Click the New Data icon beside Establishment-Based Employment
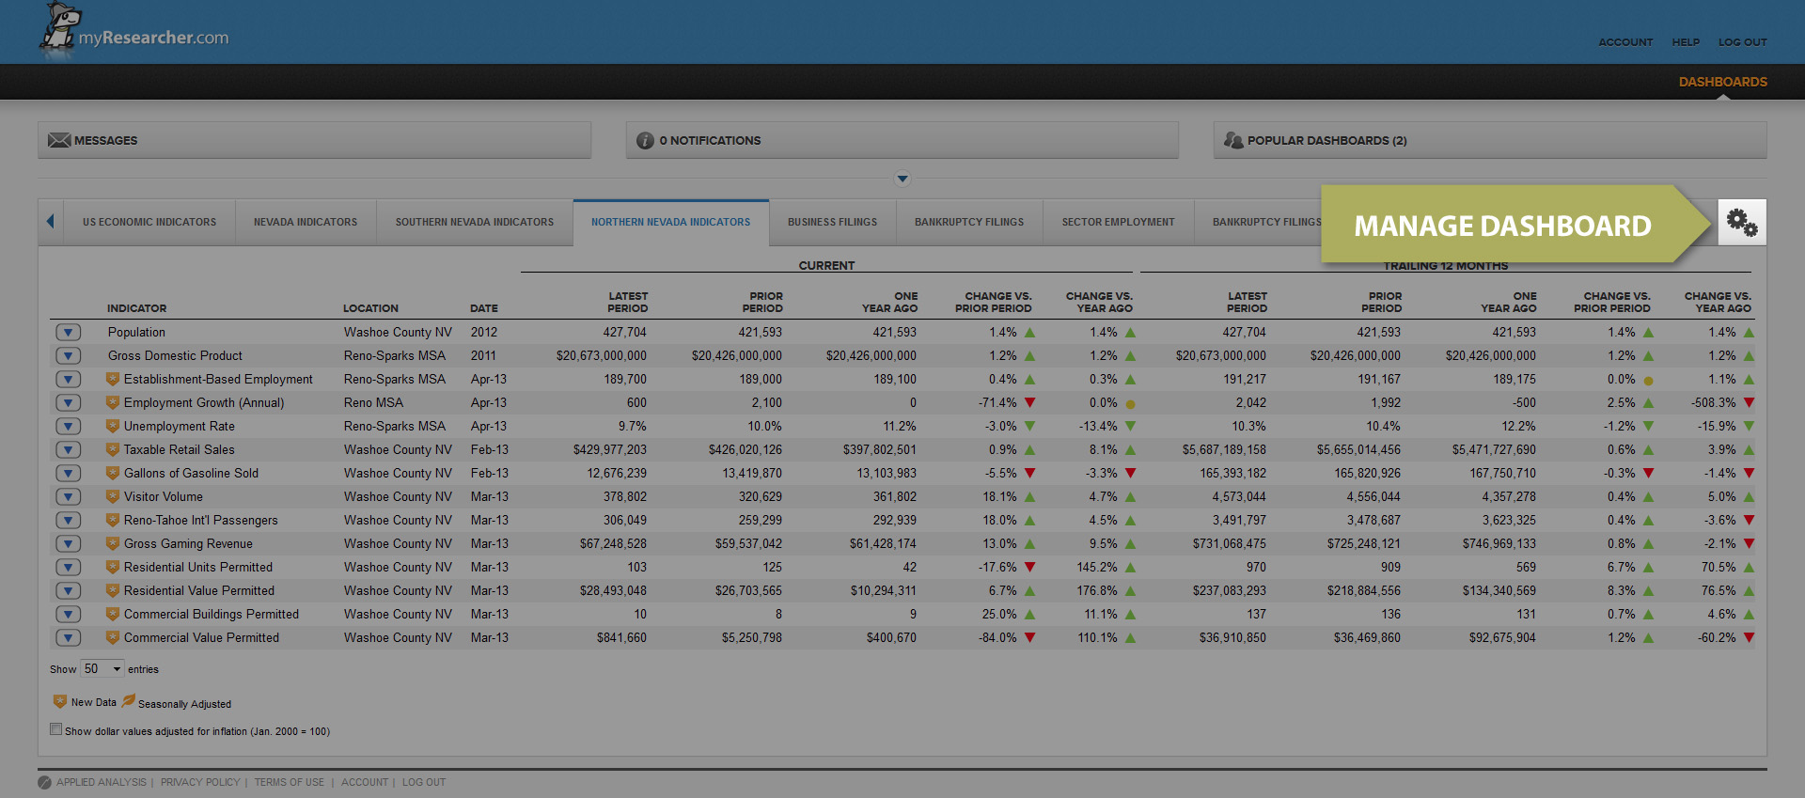 click(x=113, y=379)
